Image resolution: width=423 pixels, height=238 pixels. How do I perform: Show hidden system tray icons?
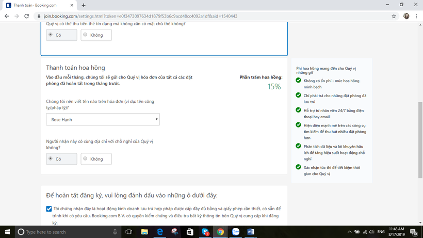click(349, 232)
